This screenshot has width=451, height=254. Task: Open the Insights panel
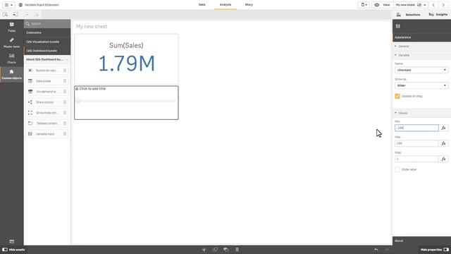(x=438, y=14)
